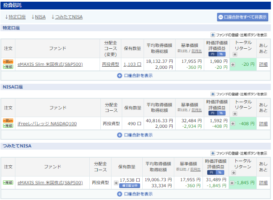This screenshot has width=273, height=200.
Task: Open 詳細 link for iFreeレバレッジ NASDAQ100
Action: pos(263,124)
